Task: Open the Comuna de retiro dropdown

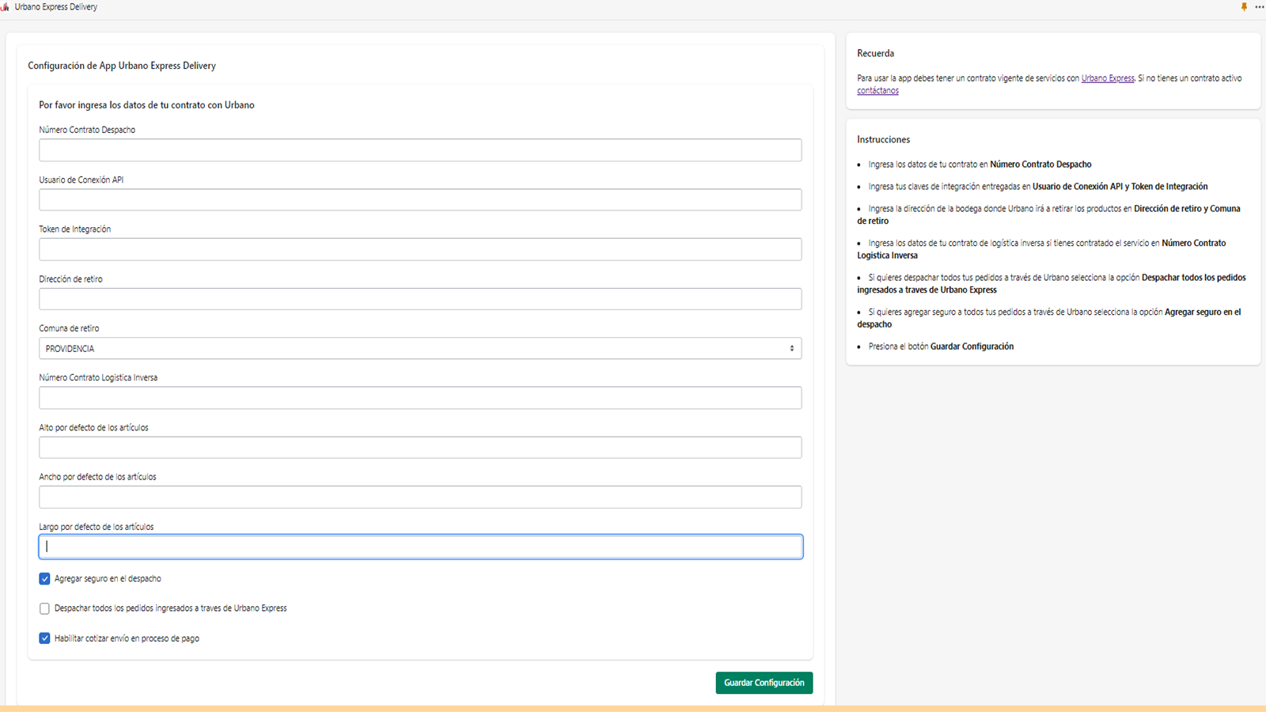Action: click(x=420, y=348)
